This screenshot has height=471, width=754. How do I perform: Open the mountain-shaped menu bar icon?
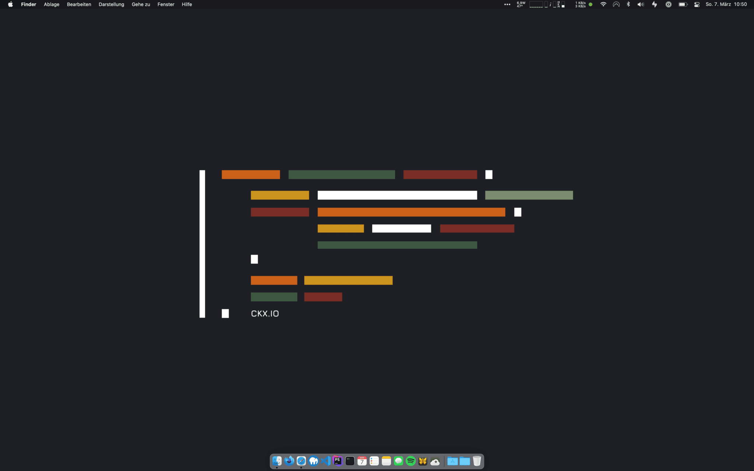[x=616, y=4]
